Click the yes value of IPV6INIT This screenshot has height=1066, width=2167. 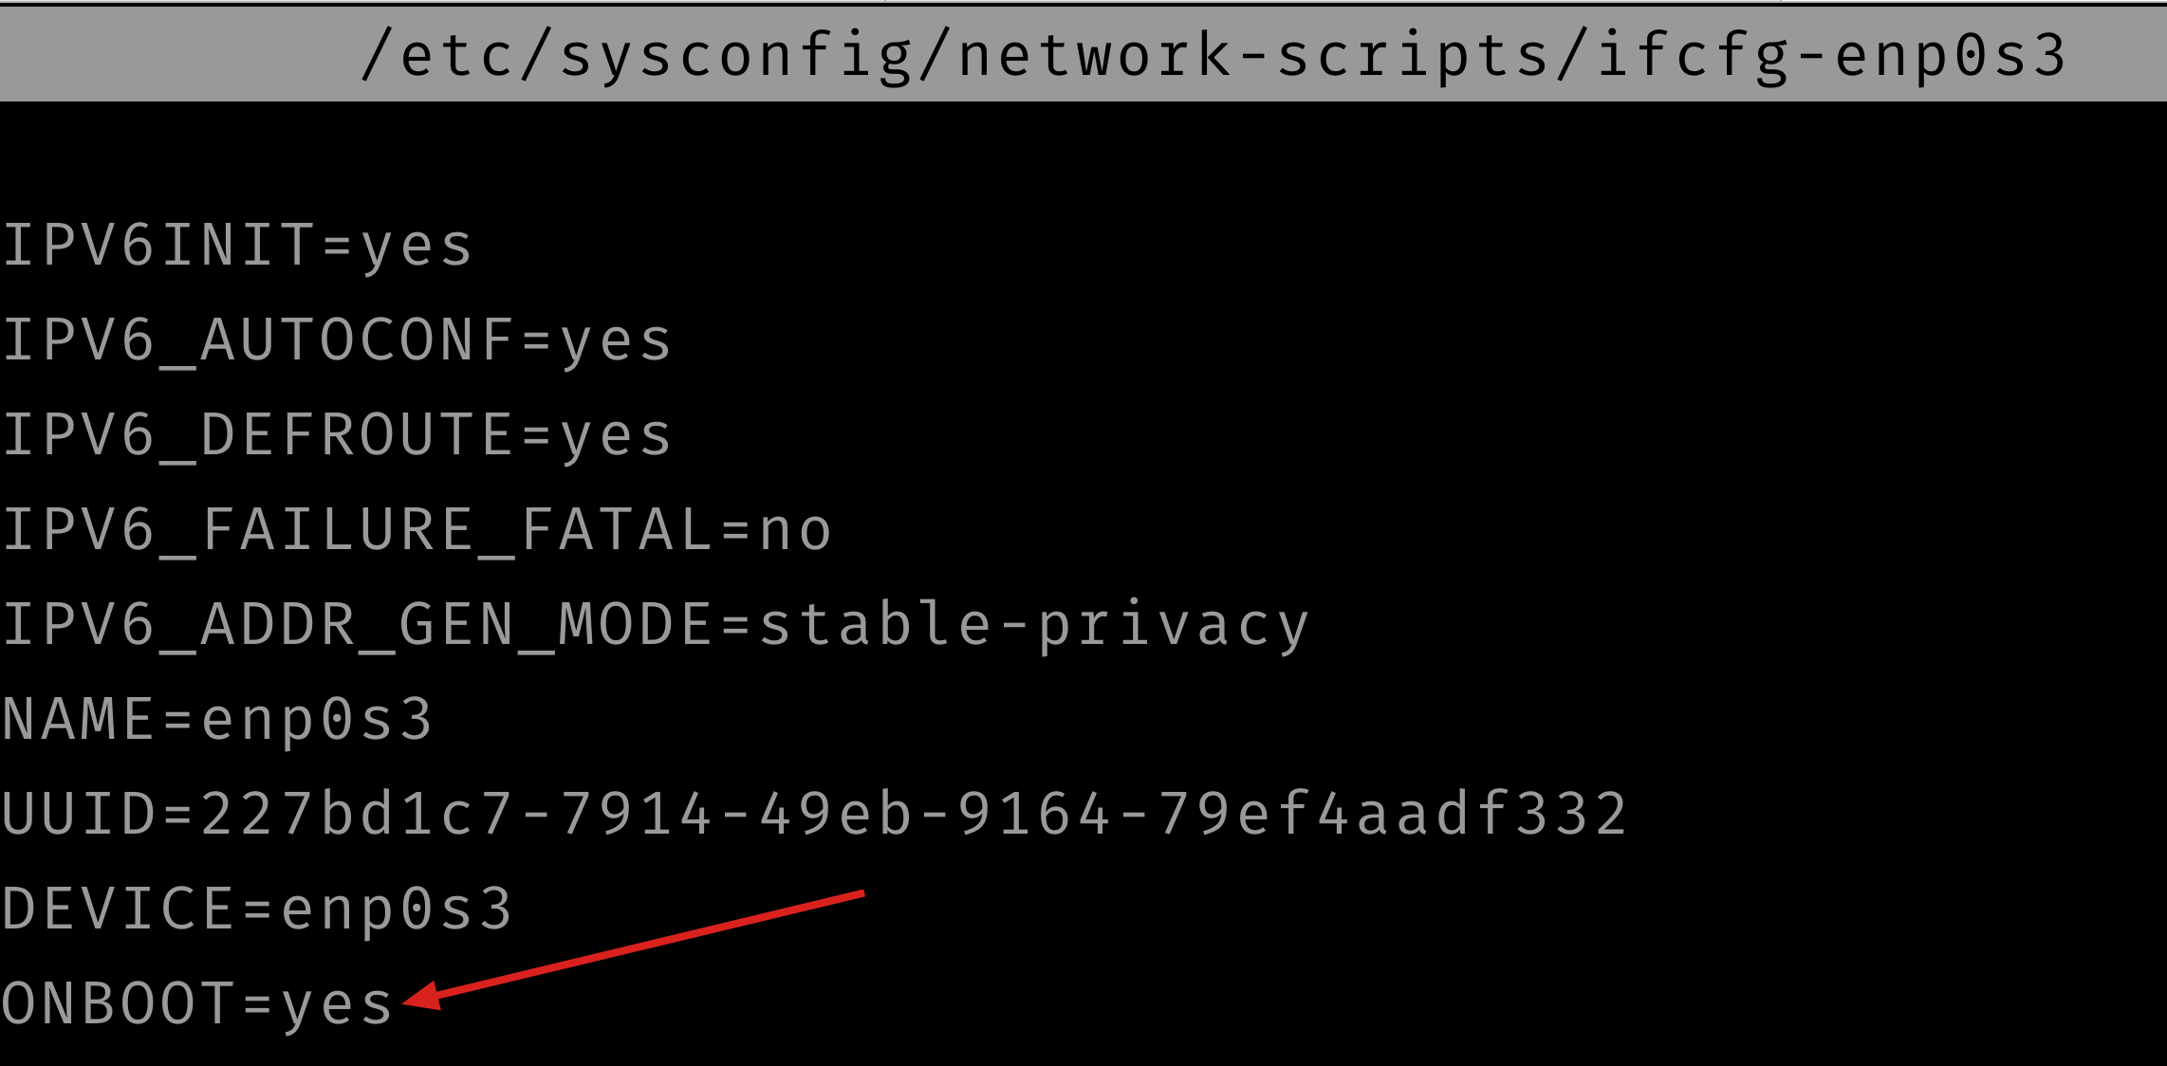(417, 248)
